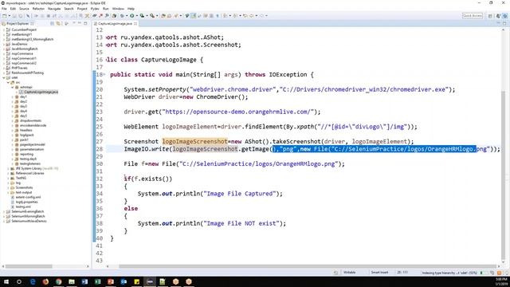Screen dimensions: 510x287
Task: Open the File menu
Action: coord(4,9)
